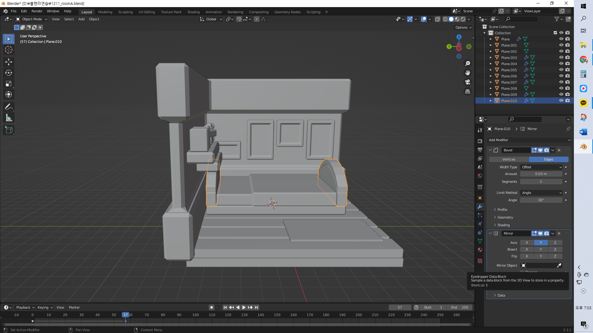Image resolution: width=593 pixels, height=333 pixels.
Task: Open the Material properties tab icon
Action: 480,250
